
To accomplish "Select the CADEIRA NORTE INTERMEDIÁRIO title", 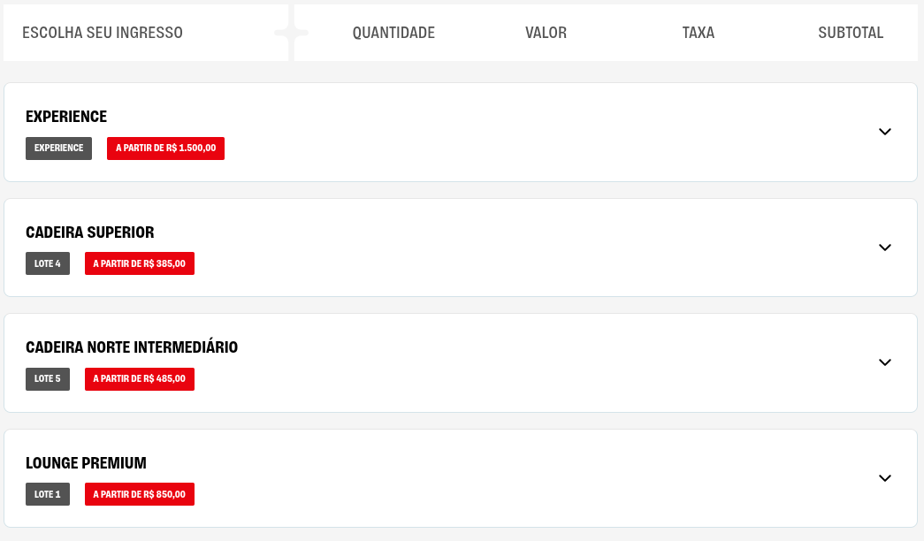I will tap(132, 347).
